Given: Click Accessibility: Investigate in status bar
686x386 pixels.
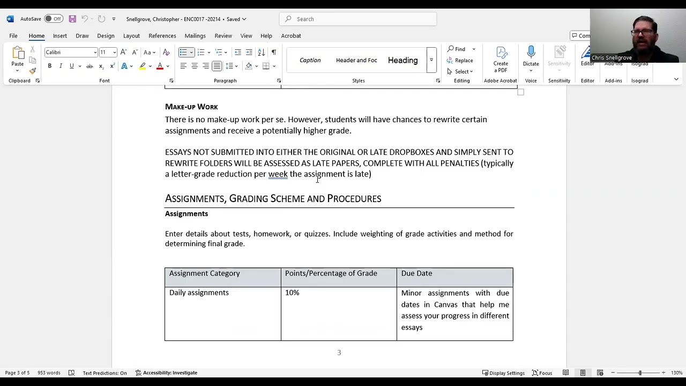Looking at the screenshot, I should coord(166,373).
